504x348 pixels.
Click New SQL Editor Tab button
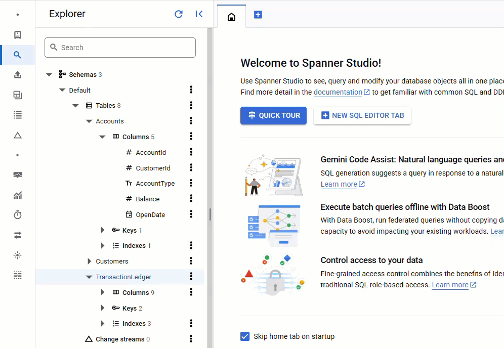[x=362, y=115]
